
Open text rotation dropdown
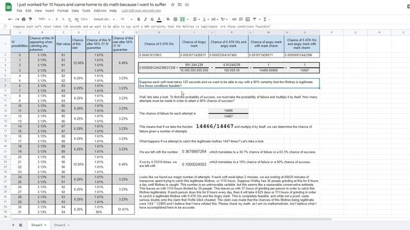tap(224, 19)
